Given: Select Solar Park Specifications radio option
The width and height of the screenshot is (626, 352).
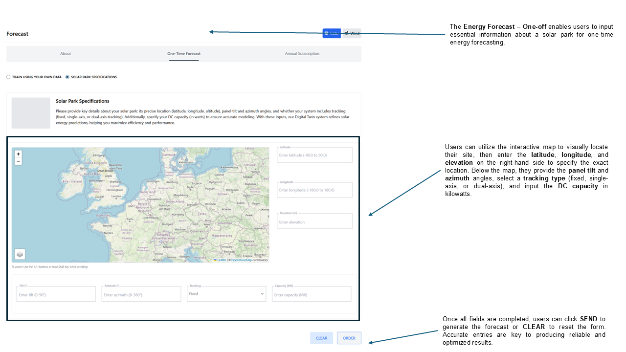Looking at the screenshot, I should click(67, 77).
